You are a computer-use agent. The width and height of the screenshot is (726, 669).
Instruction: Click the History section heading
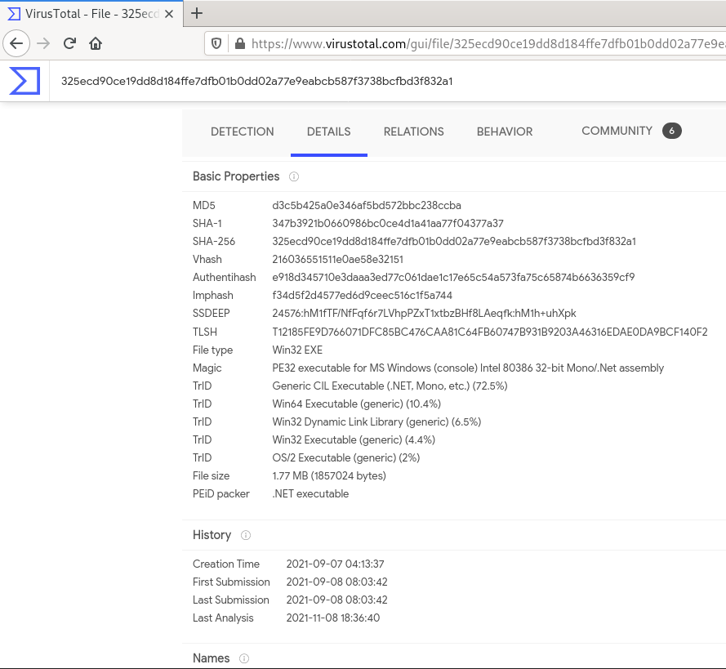click(212, 535)
